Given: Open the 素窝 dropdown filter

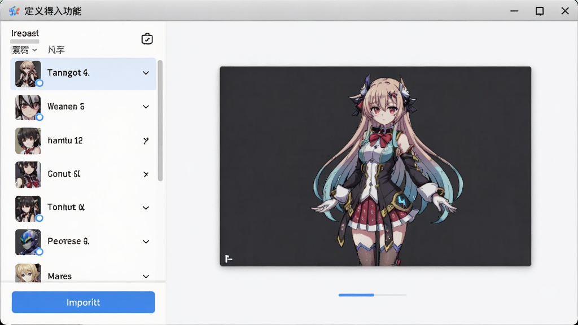Looking at the screenshot, I should click(24, 50).
